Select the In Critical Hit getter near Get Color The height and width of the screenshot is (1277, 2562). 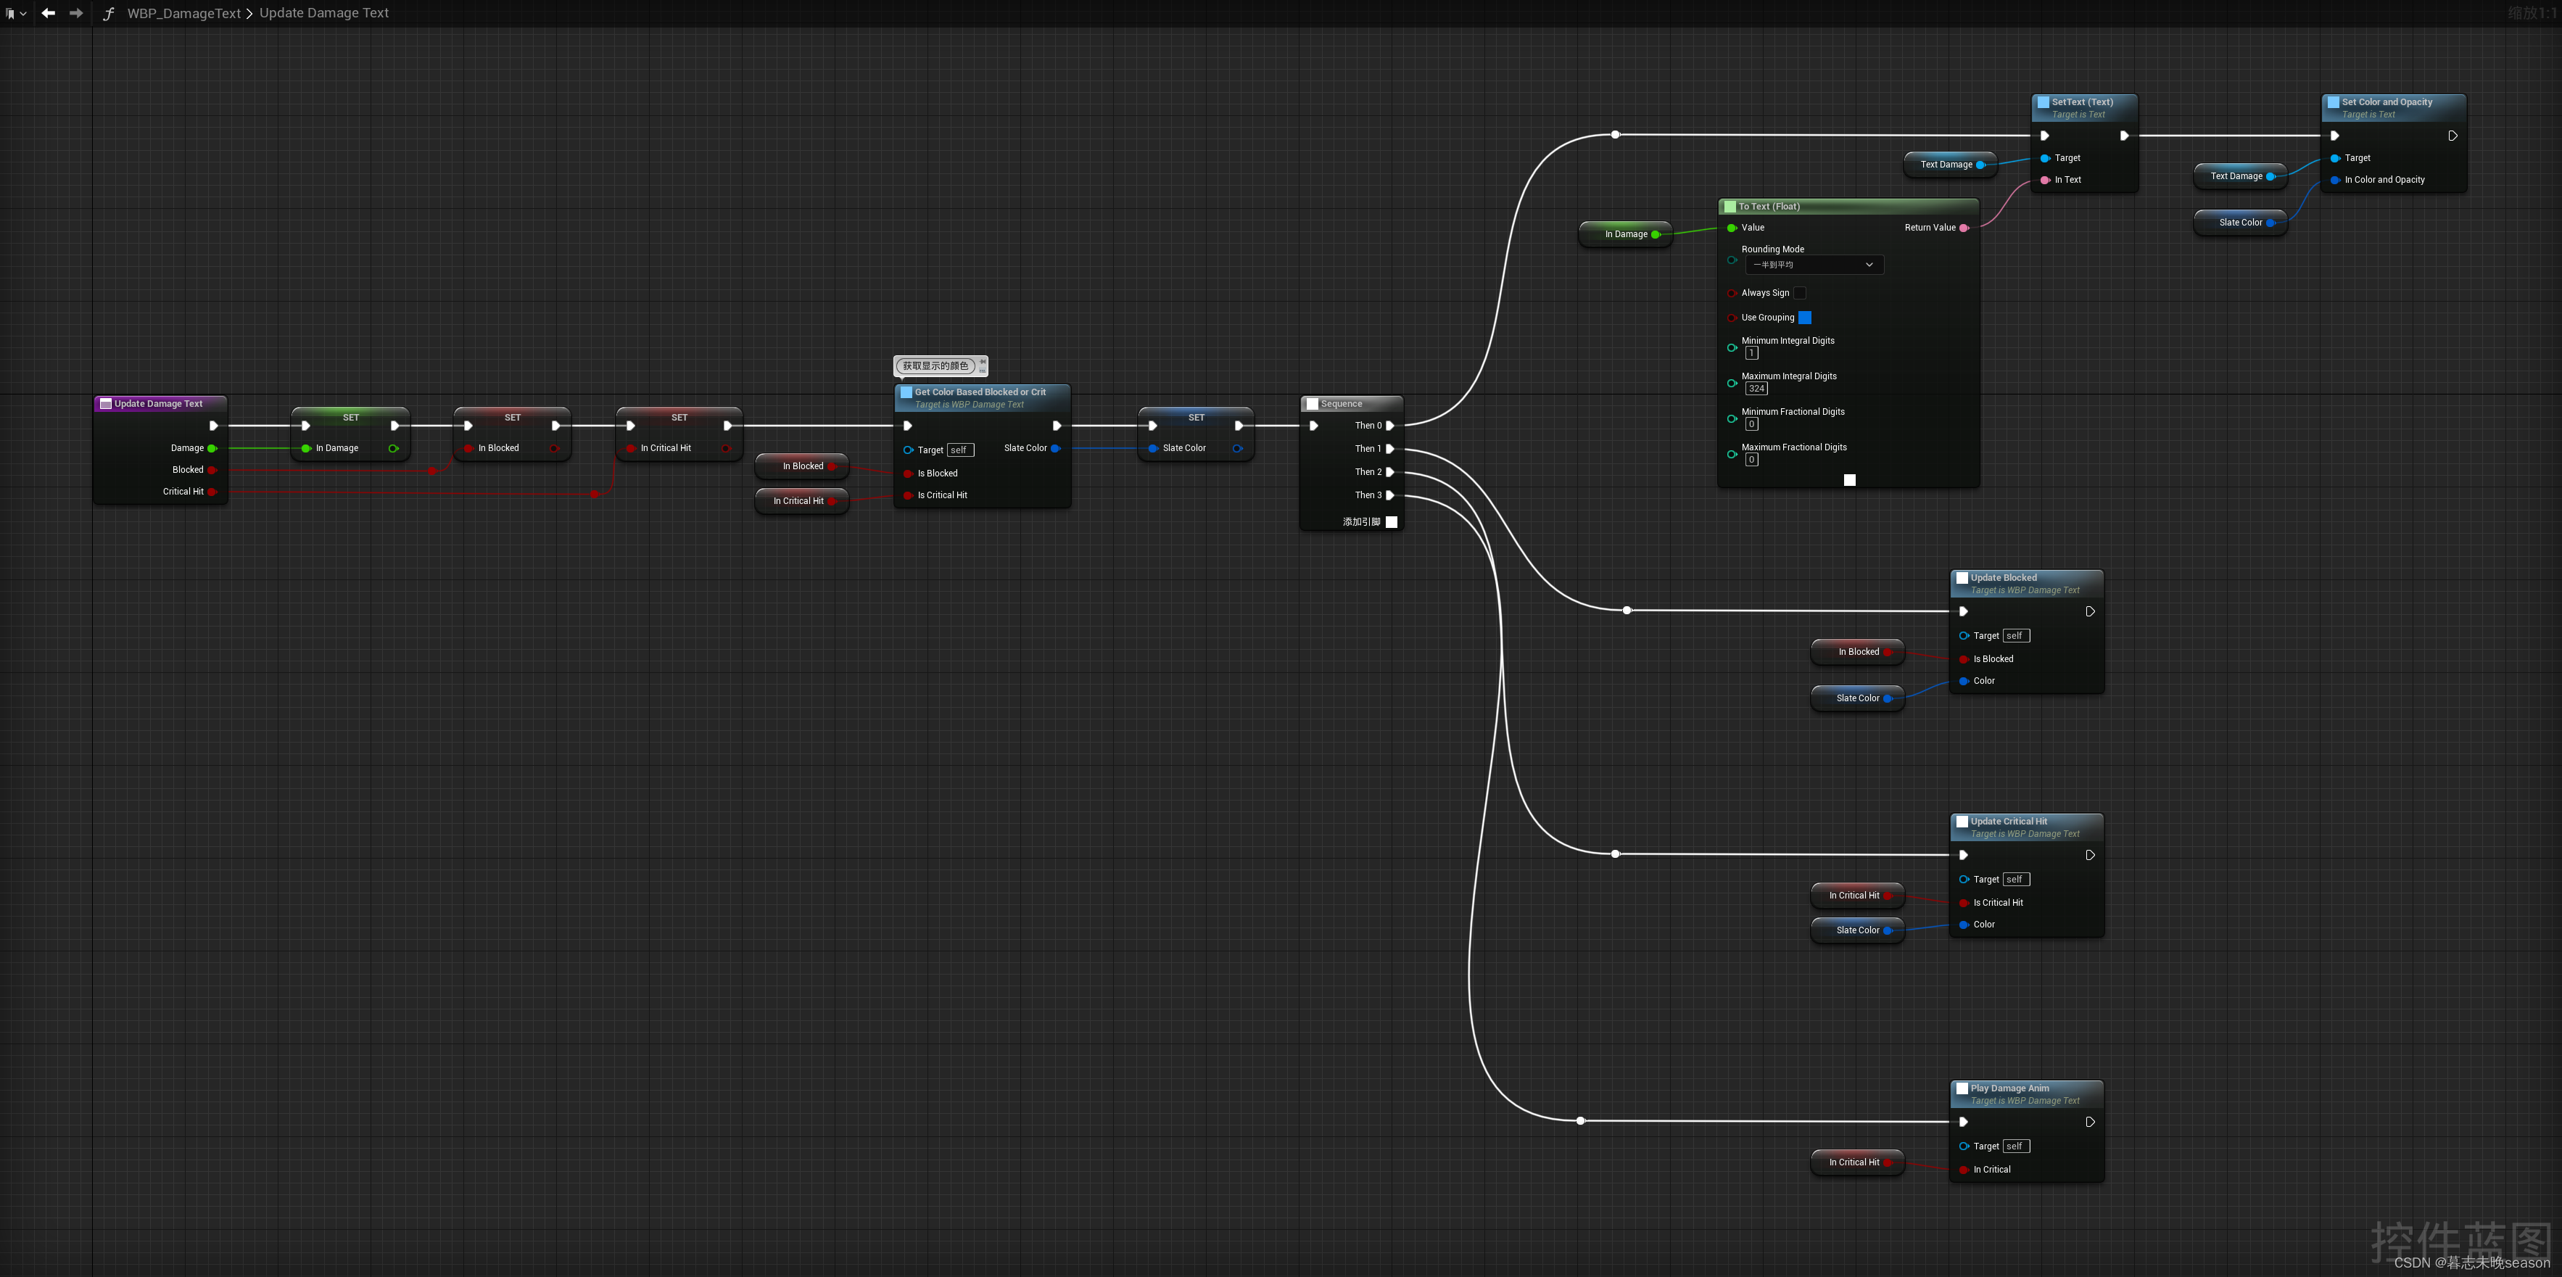coord(801,501)
